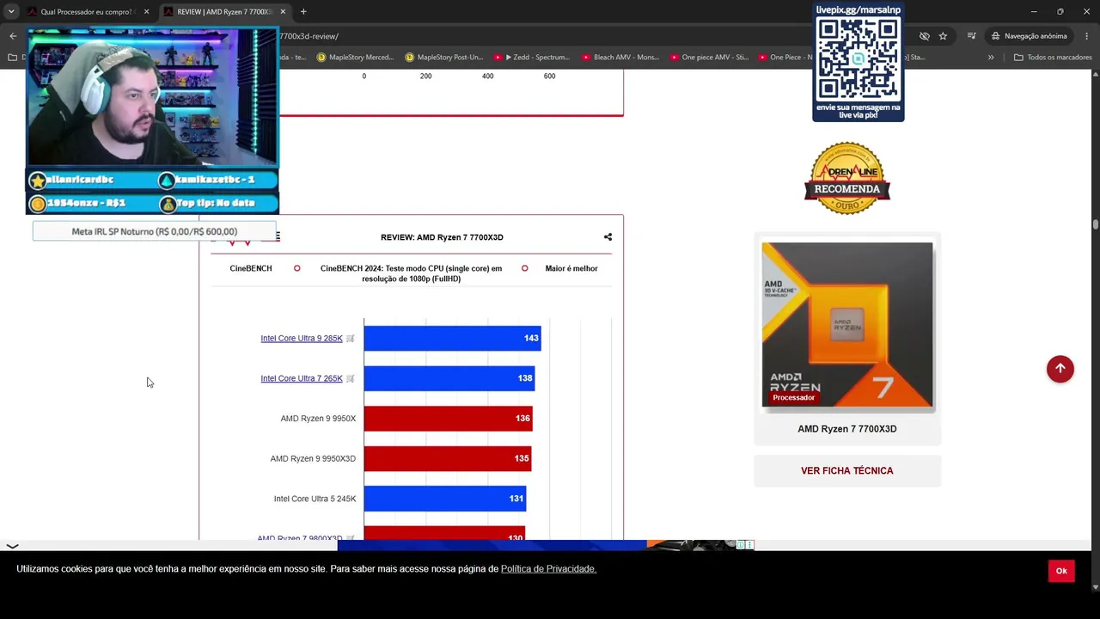1100x619 pixels.
Task: Open the browser three-dot menu
Action: (x=1086, y=36)
